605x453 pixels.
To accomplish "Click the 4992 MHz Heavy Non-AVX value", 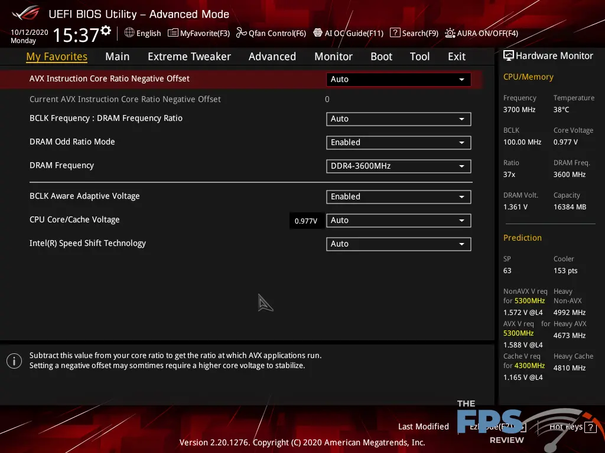I will [x=570, y=313].
